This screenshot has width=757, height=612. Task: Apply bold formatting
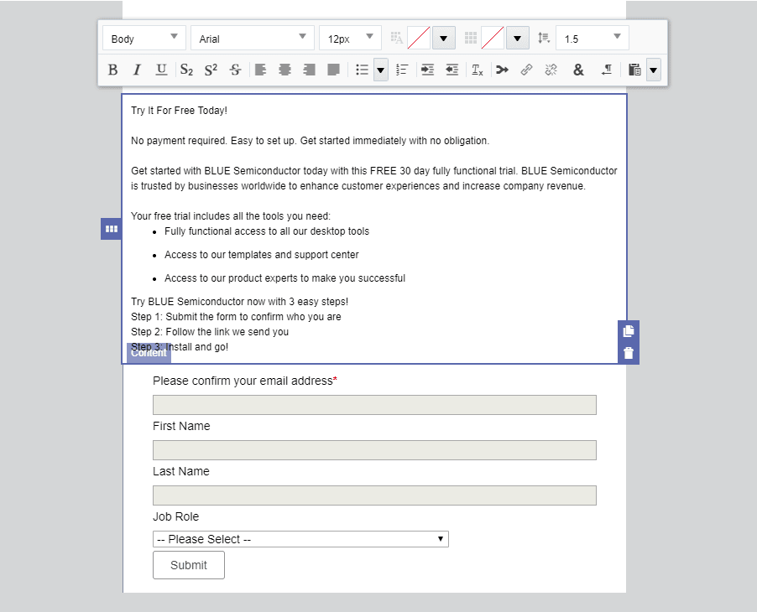[113, 70]
